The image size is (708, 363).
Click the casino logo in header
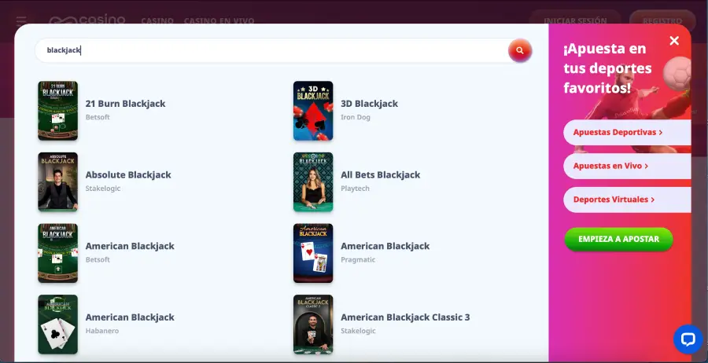[x=87, y=20]
